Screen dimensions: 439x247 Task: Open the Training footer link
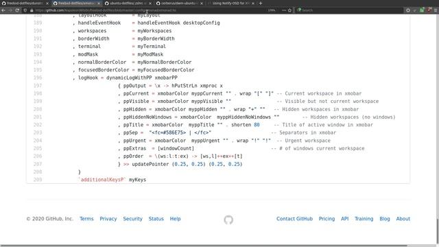(364, 219)
